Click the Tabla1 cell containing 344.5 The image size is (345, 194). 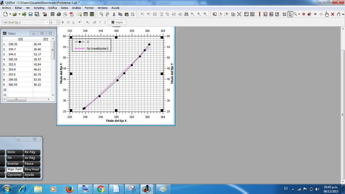(20, 54)
